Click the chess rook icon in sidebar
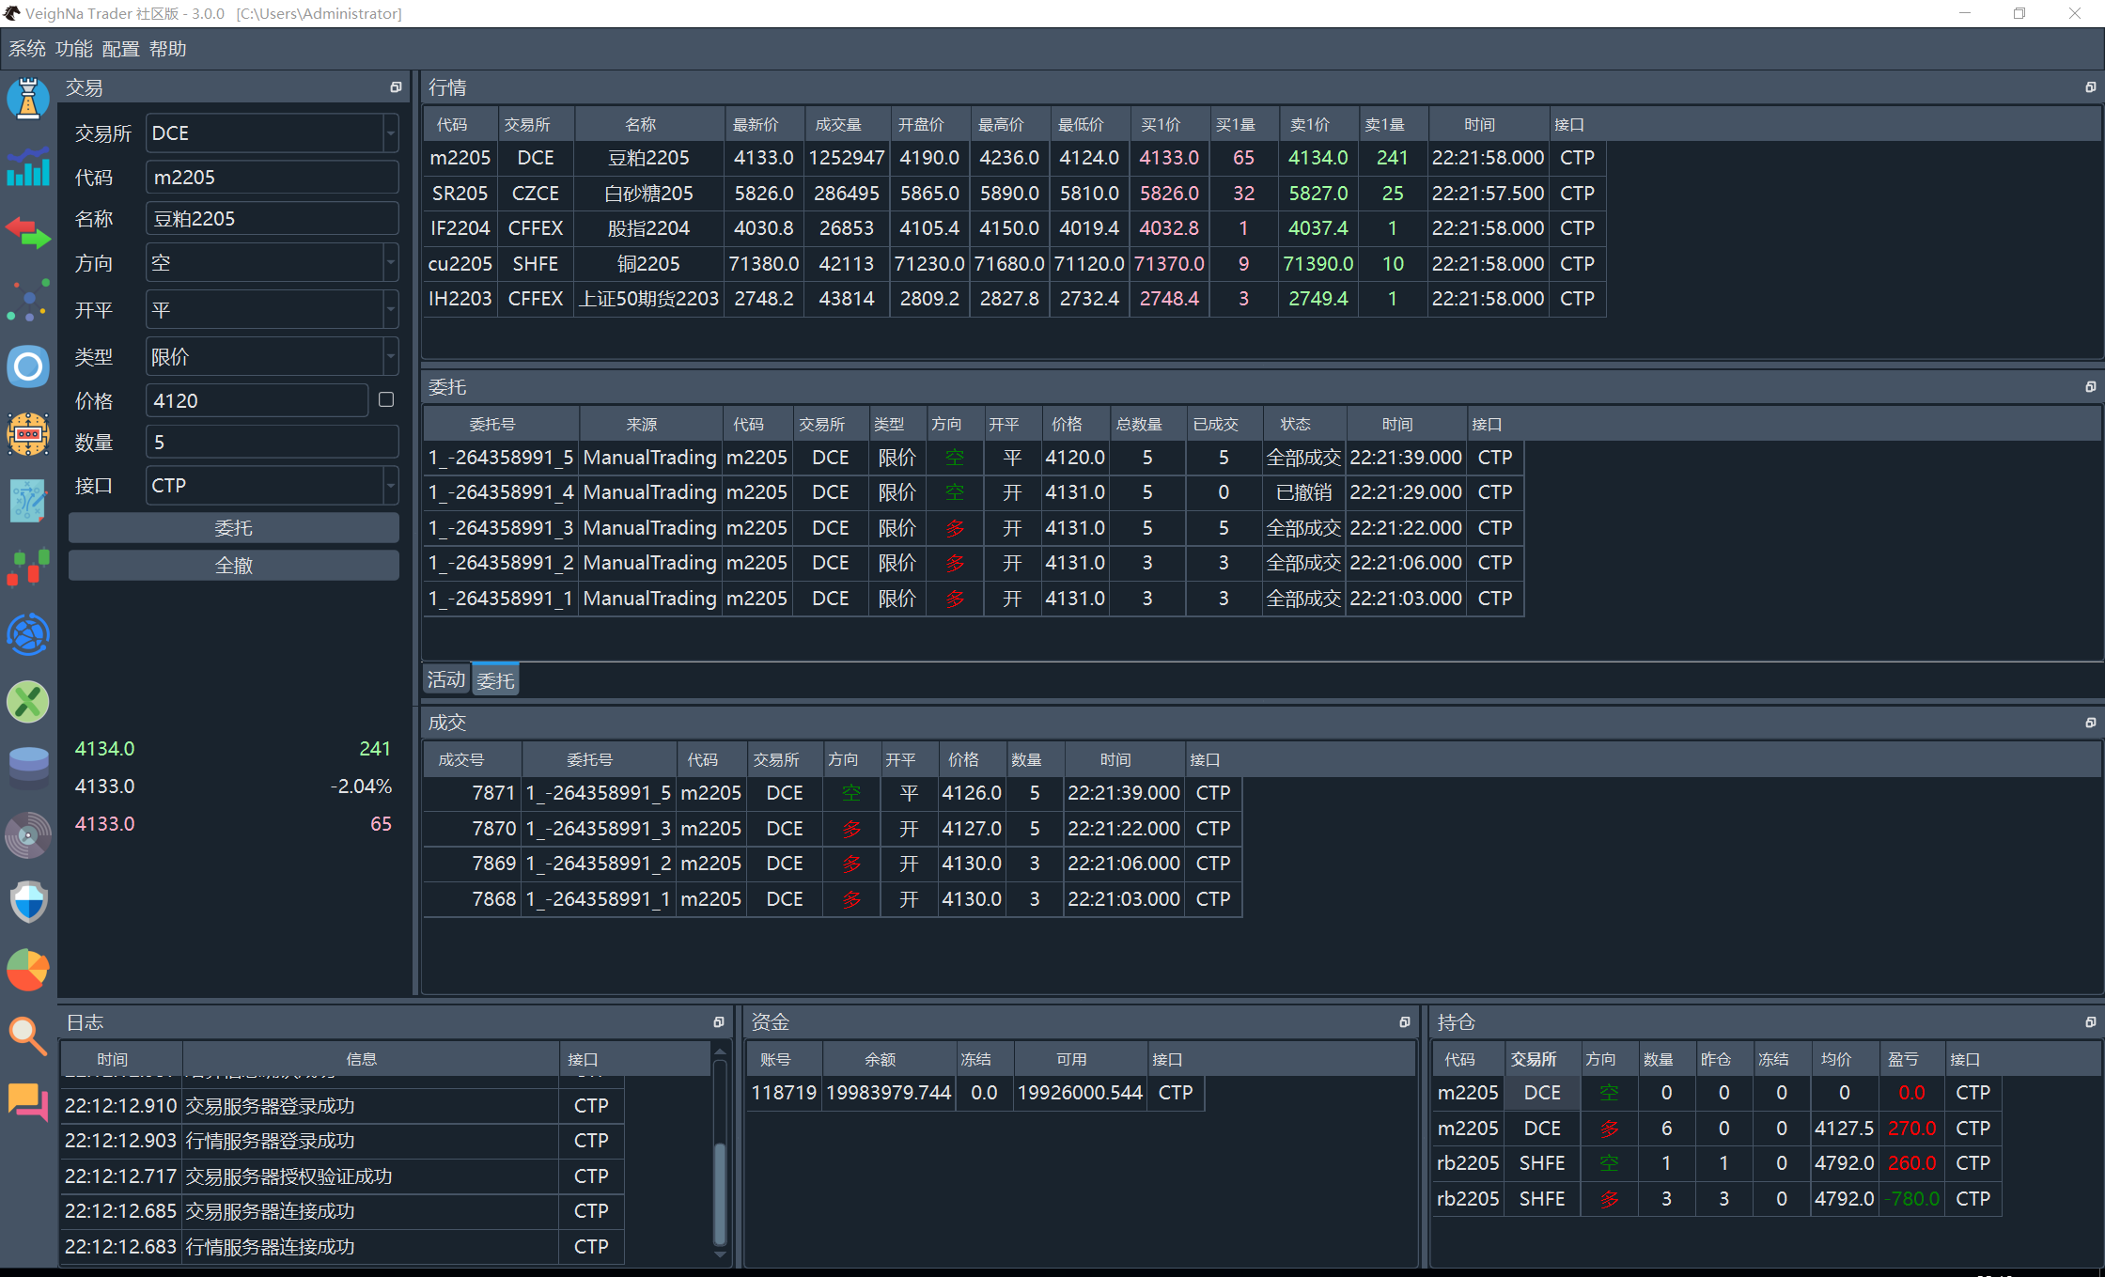The image size is (2105, 1277). [x=28, y=99]
